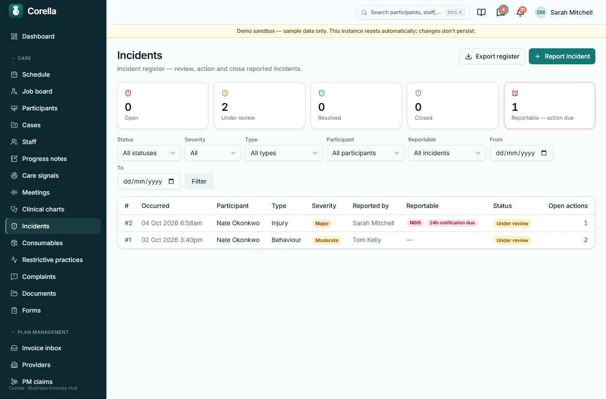Click the Report incident button

562,56
